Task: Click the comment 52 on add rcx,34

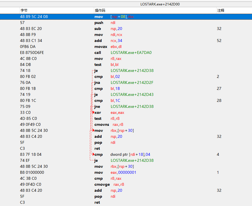Action: coord(219,41)
